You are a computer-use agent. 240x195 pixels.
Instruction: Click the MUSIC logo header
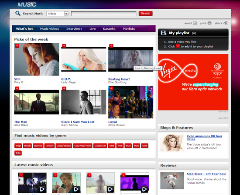click(27, 4)
